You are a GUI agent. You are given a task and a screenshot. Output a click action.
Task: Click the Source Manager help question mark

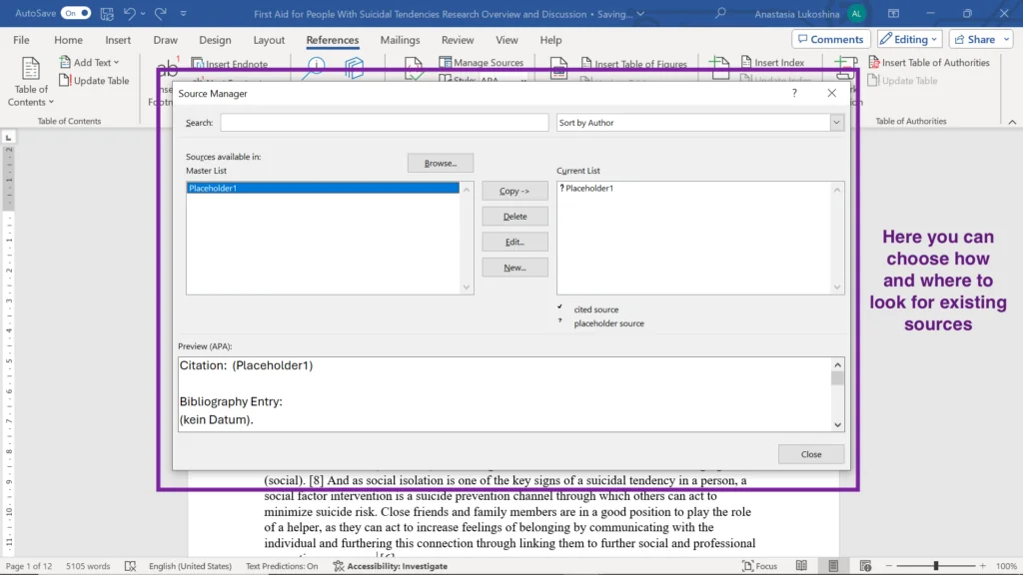click(x=795, y=93)
